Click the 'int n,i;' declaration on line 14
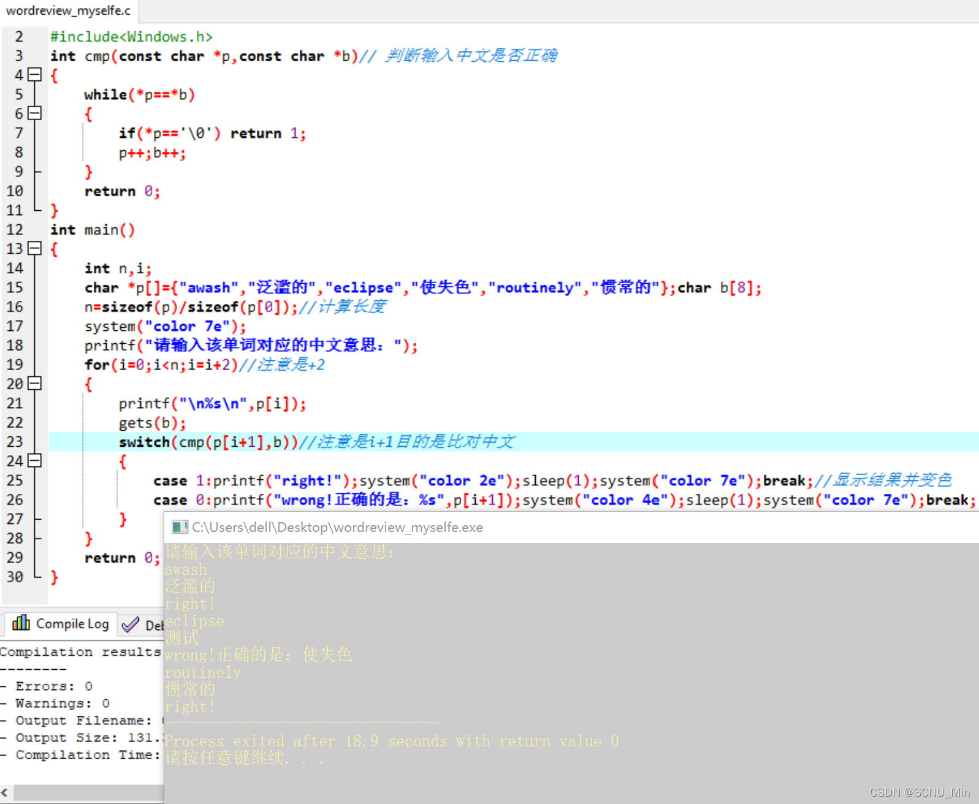Screen dimensions: 979x804 [x=118, y=268]
